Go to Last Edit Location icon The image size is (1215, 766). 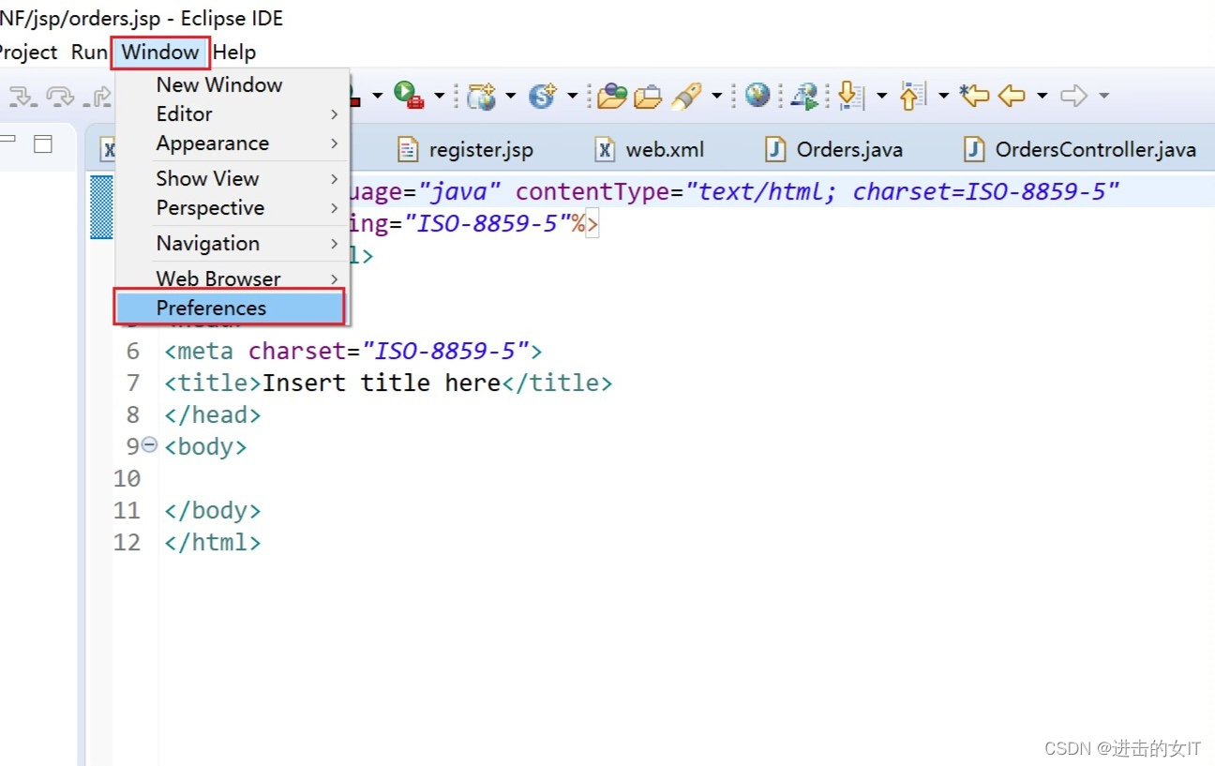(975, 95)
